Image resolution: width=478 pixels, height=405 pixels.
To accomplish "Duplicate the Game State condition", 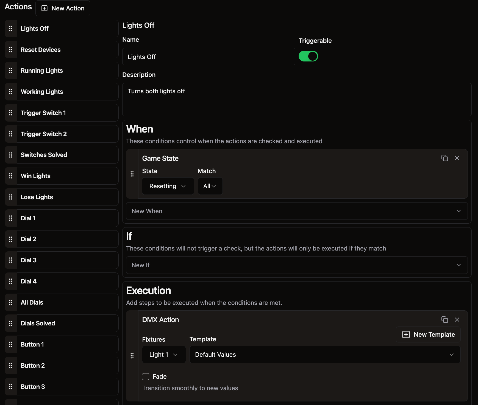I will tap(444, 158).
